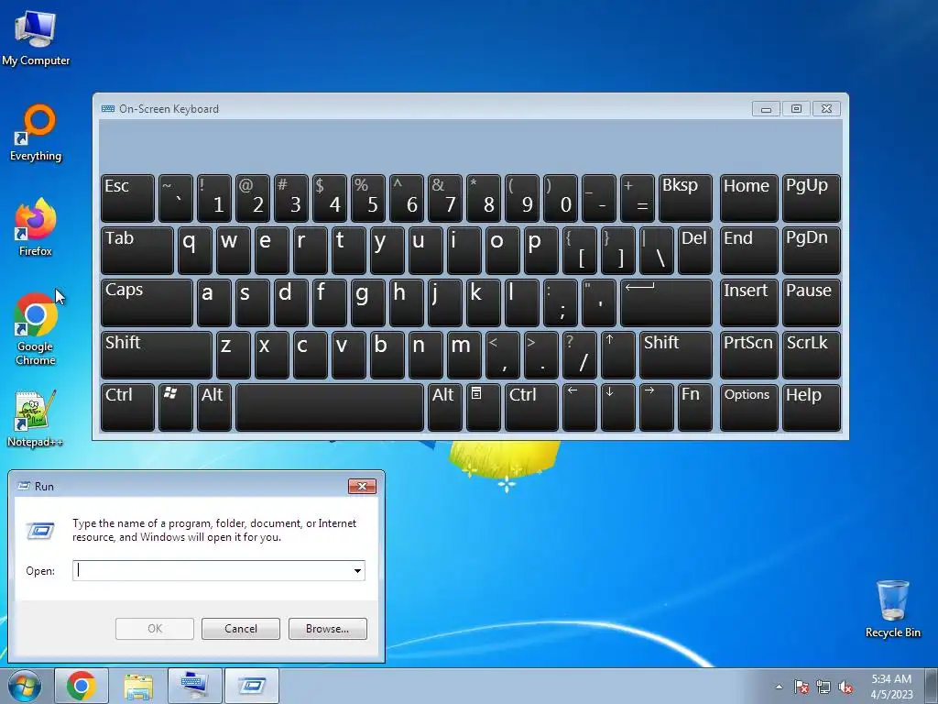Select the Firefox desktop shortcut
Viewport: 938px width, 704px height.
pos(36,227)
